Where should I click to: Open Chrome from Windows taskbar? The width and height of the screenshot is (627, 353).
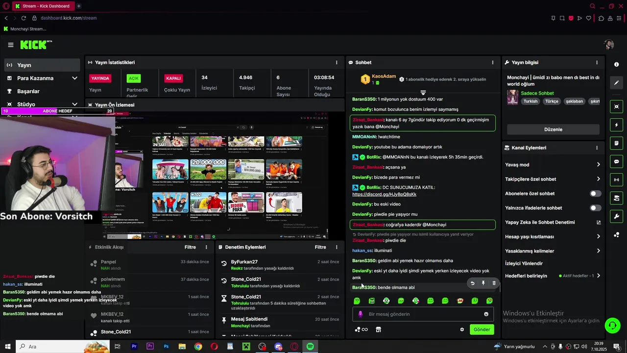tap(198, 347)
